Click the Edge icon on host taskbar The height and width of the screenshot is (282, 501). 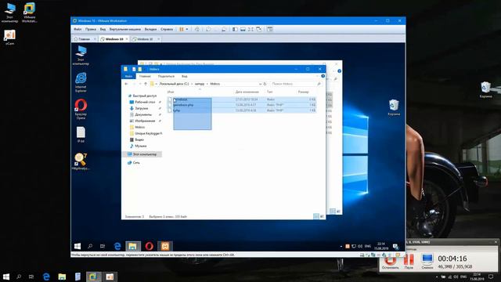pos(47,277)
